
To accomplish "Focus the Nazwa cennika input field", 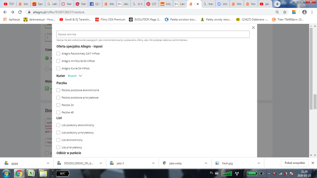I will (153, 34).
